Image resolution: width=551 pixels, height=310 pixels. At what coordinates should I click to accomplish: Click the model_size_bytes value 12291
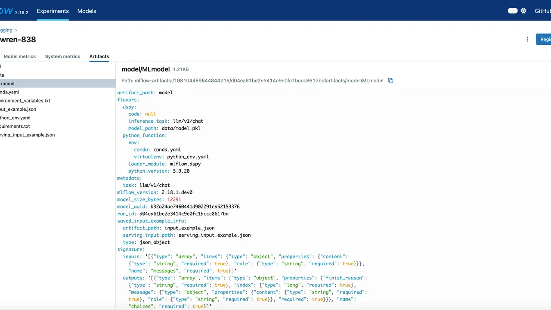174,199
